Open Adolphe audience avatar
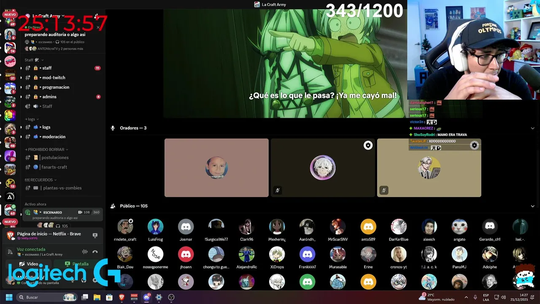This screenshot has width=540, height=304. (489, 255)
